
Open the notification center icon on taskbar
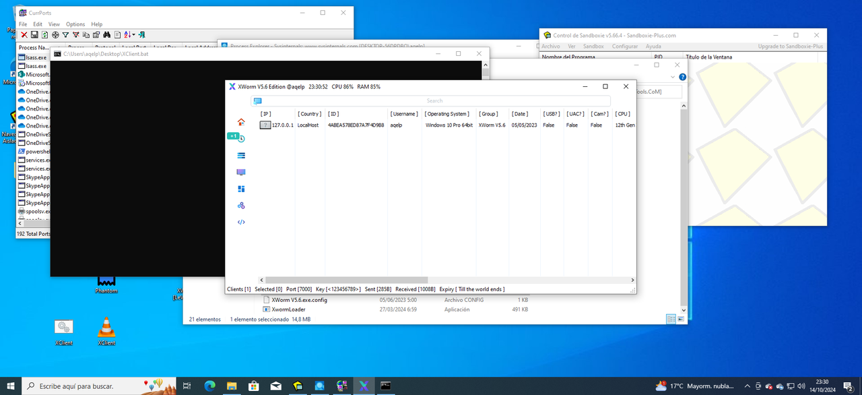point(850,386)
